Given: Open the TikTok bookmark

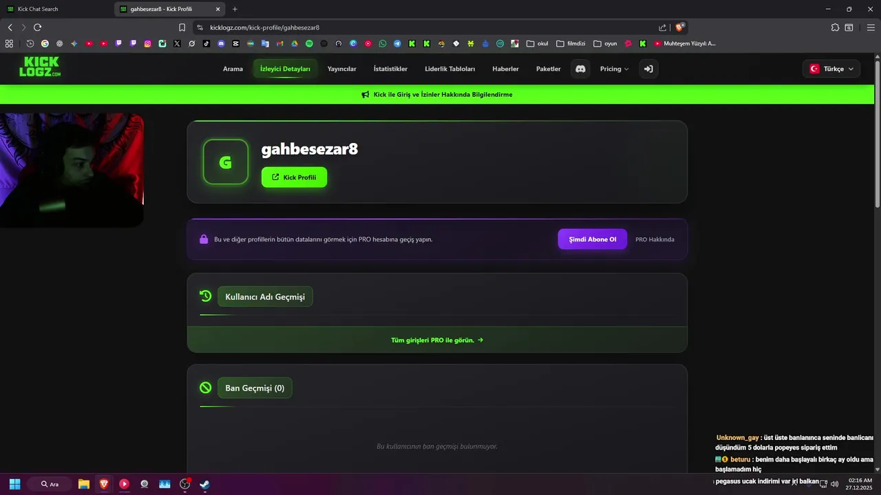Looking at the screenshot, I should click(206, 43).
